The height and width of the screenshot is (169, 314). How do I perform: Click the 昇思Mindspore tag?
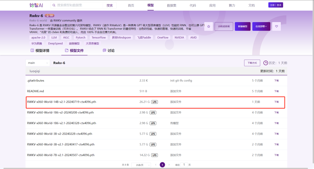tap(121, 38)
